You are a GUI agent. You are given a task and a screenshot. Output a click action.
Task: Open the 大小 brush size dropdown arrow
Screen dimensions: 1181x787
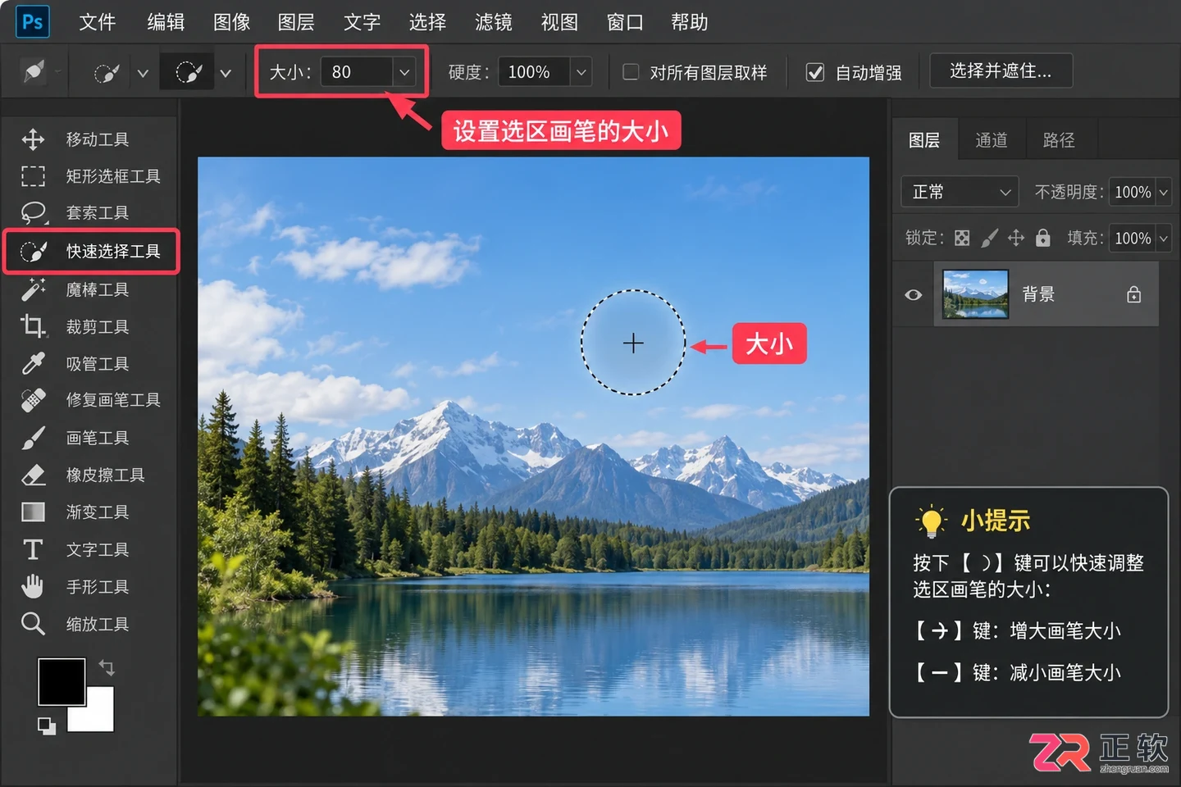click(404, 72)
